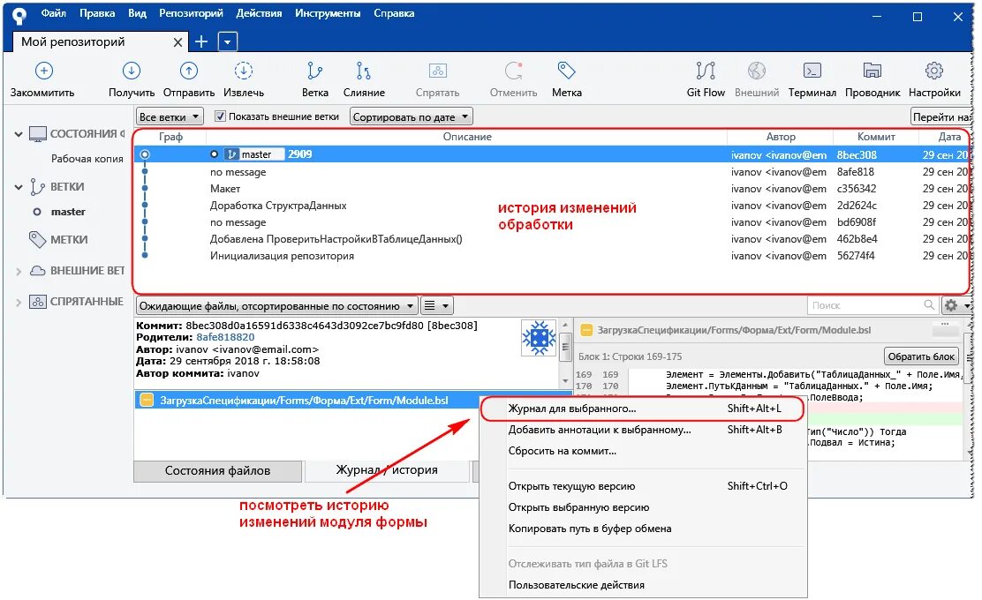Select master branch in sidebar
The width and height of the screenshot is (982, 600).
click(x=68, y=212)
